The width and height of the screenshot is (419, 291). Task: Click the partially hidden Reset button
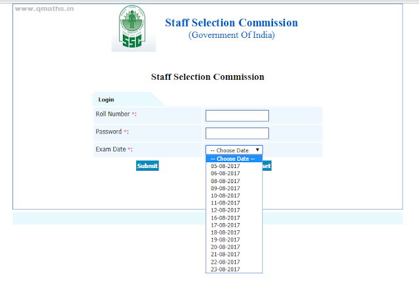267,166
